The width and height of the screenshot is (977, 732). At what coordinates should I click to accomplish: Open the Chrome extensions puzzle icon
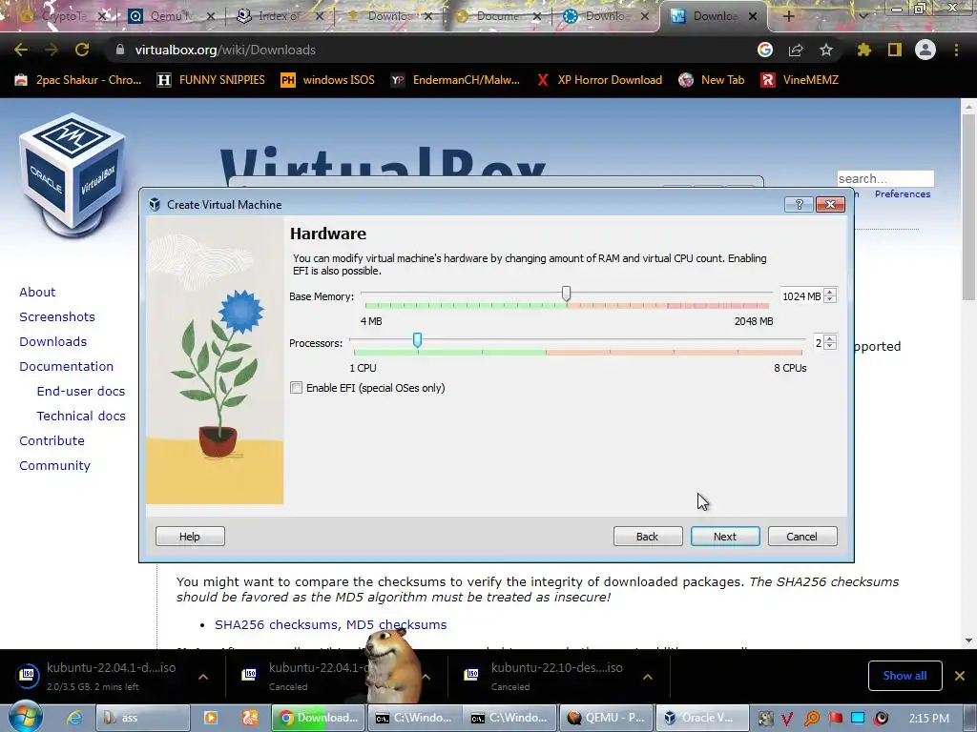863,50
